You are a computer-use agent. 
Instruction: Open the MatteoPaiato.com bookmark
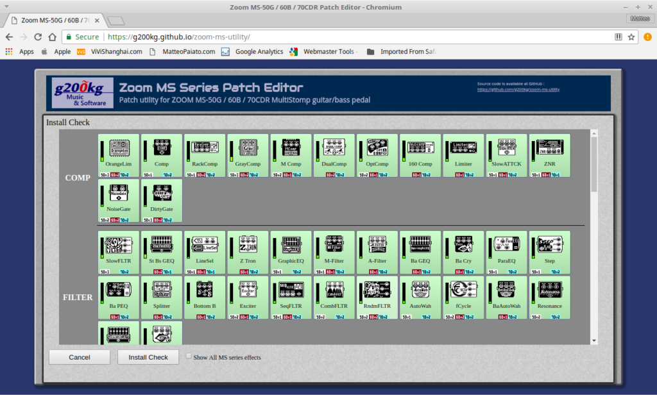pyautogui.click(x=182, y=51)
